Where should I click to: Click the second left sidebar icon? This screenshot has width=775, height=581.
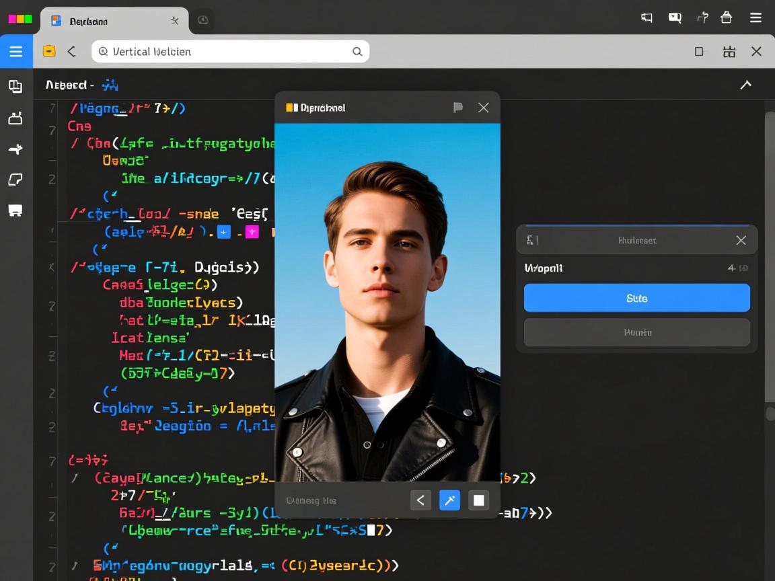(15, 118)
